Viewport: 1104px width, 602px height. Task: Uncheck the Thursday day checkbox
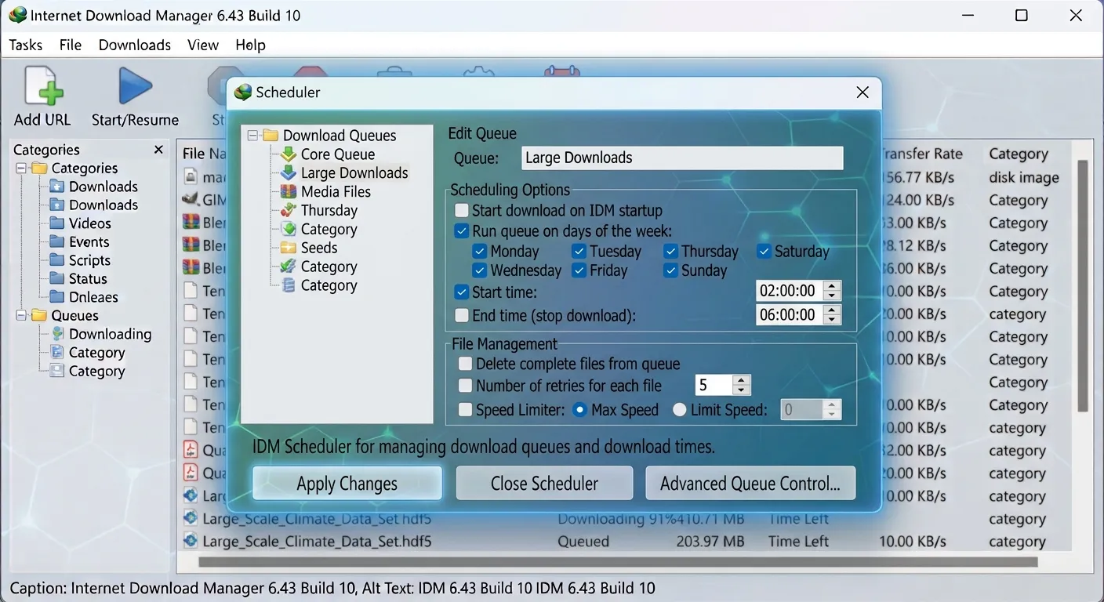coord(671,252)
